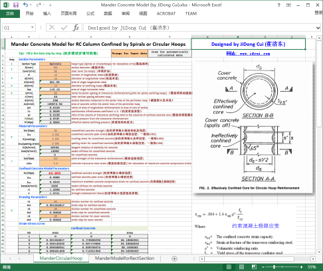Image resolution: width=323 pixels, height=271 pixels.
Task: Click the Redo arrow icon
Action: (x=39, y=5)
